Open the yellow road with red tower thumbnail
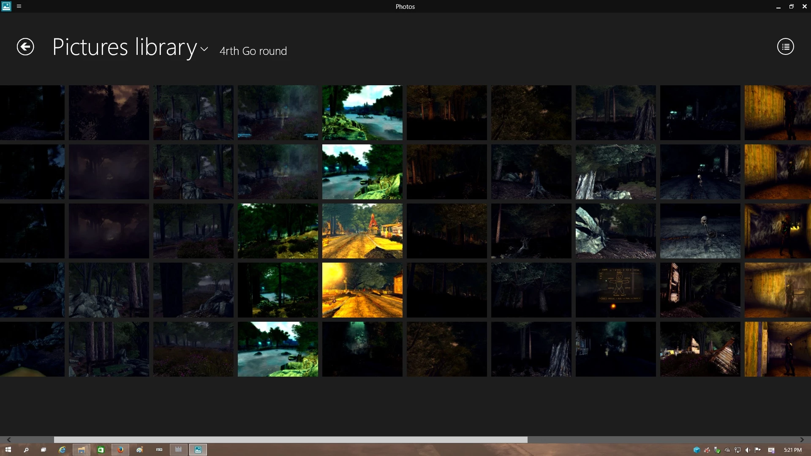The image size is (811, 456). click(362, 231)
